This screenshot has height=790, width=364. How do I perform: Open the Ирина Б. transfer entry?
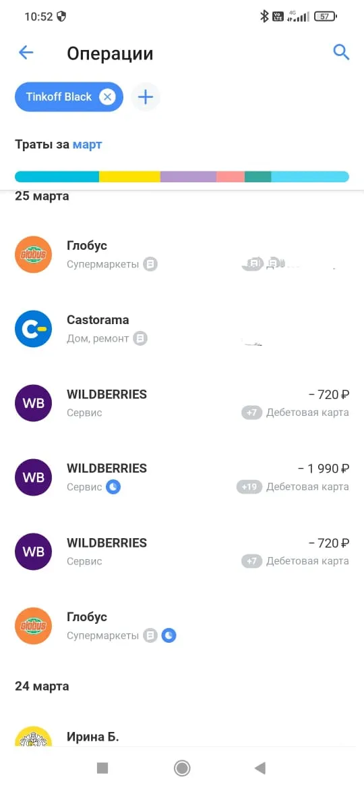tap(182, 737)
